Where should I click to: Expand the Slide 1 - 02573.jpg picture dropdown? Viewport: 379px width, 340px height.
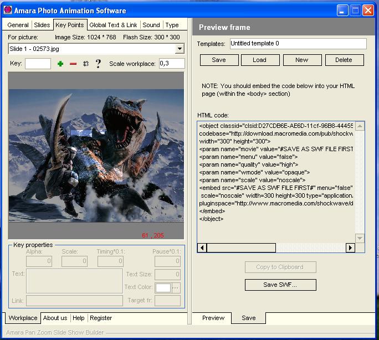(180, 49)
